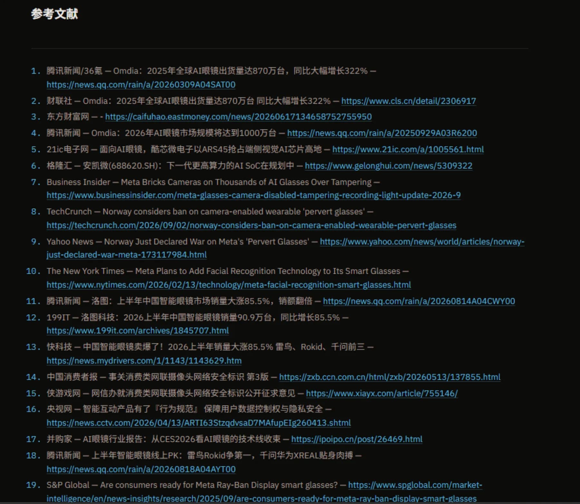Screen dimensions: 580x504
Task: Open the news.qq.com link ending 20260309A04SAT00
Action: (x=141, y=85)
